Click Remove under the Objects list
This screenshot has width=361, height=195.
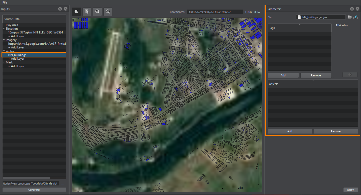(335, 131)
